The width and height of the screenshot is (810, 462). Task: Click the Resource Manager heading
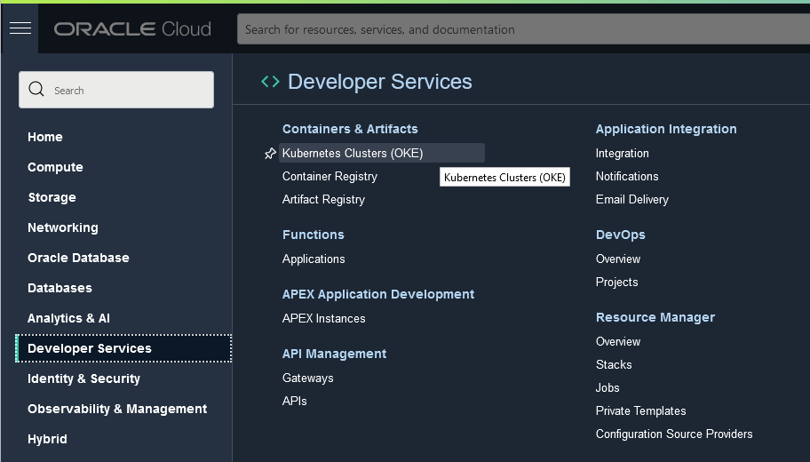[x=655, y=317]
